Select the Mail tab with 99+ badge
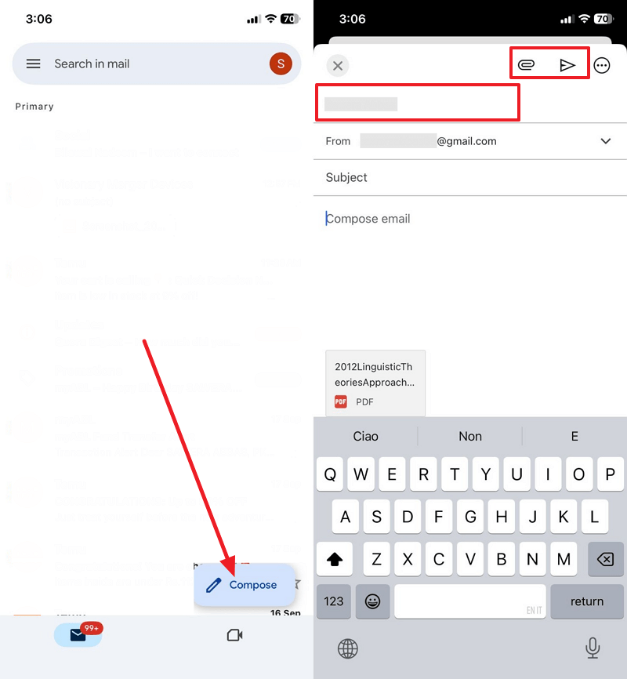Viewport: 627px width, 679px height. (x=78, y=635)
